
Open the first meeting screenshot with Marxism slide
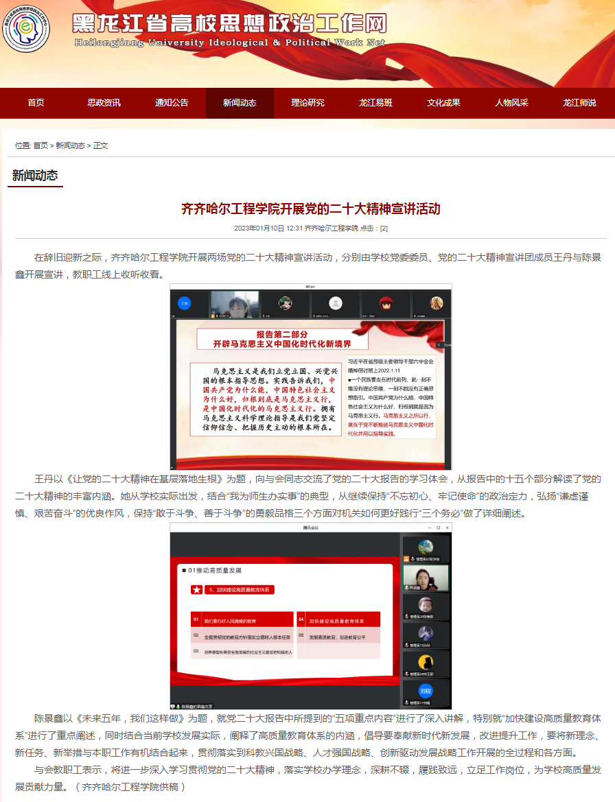click(x=310, y=377)
